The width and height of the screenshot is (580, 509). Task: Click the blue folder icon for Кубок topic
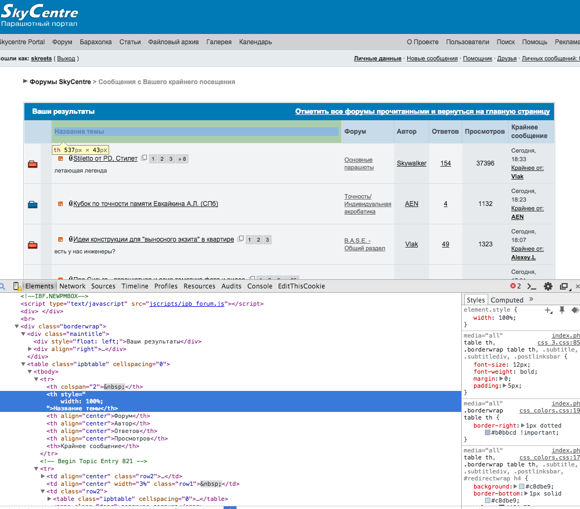pos(32,204)
